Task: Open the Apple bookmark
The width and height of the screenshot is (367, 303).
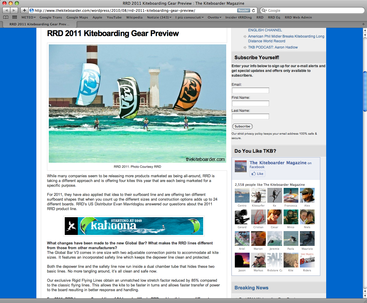Action: tap(97, 17)
